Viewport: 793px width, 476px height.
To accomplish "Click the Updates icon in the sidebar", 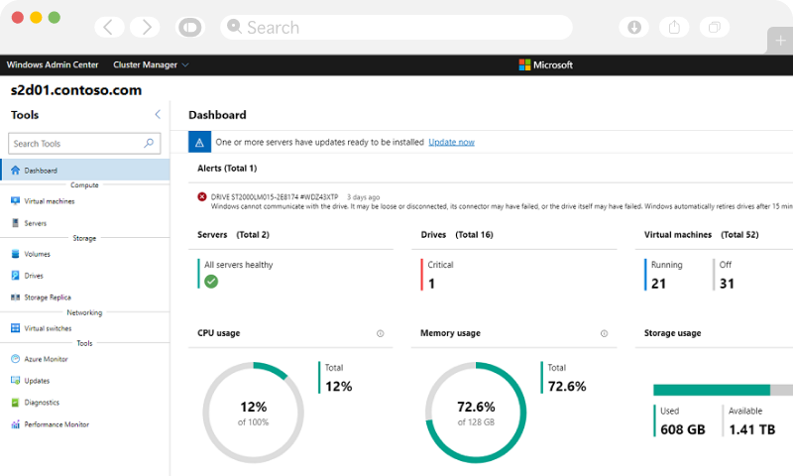I will 15,381.
